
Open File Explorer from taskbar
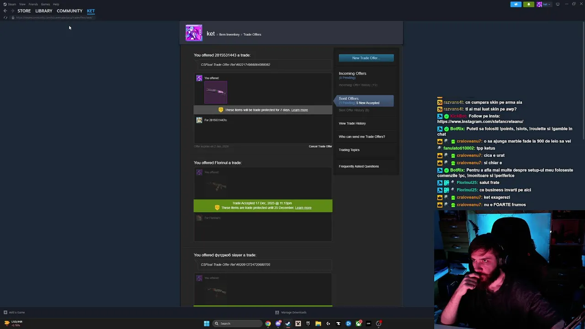click(x=318, y=324)
